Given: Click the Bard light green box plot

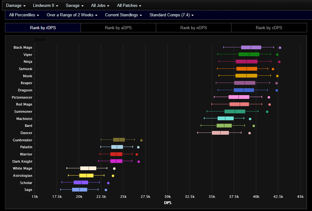Looking at the screenshot, I should tap(224, 126).
